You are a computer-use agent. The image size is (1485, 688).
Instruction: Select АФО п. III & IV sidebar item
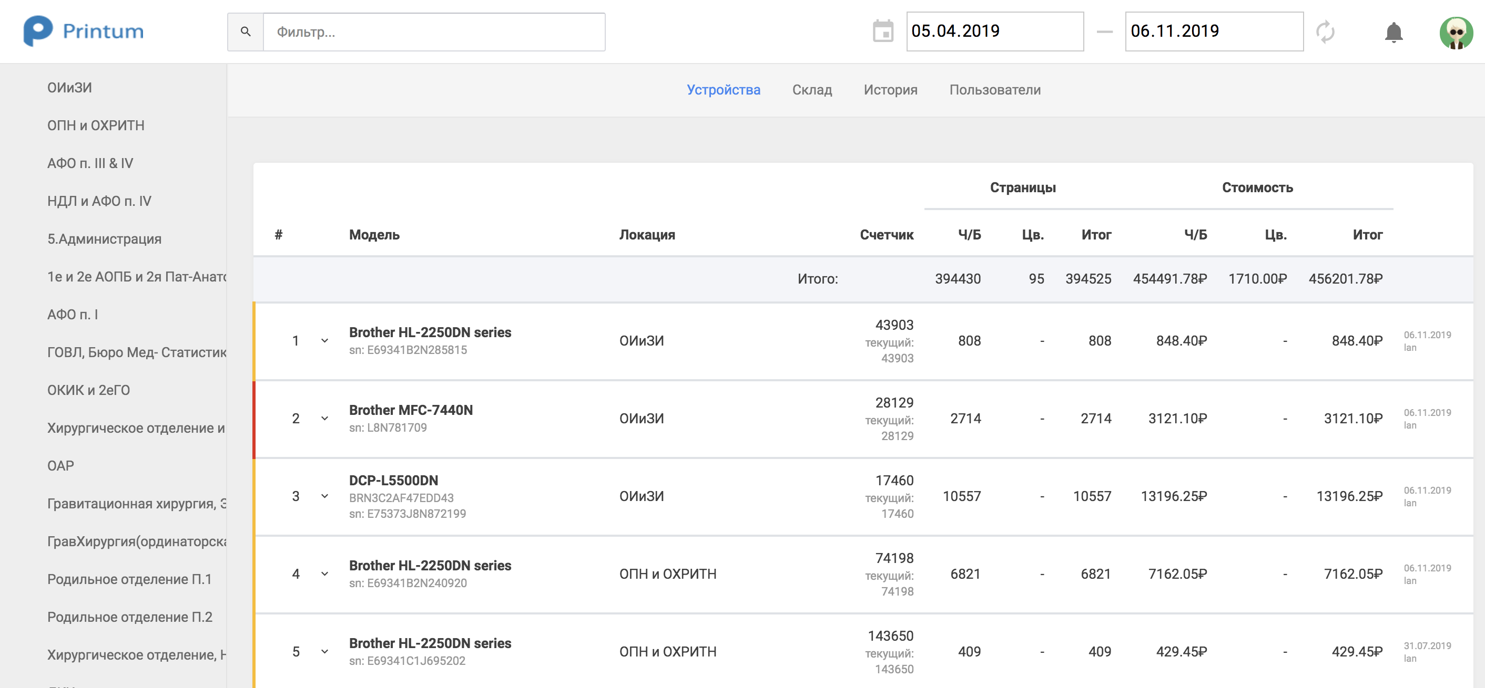click(x=90, y=163)
